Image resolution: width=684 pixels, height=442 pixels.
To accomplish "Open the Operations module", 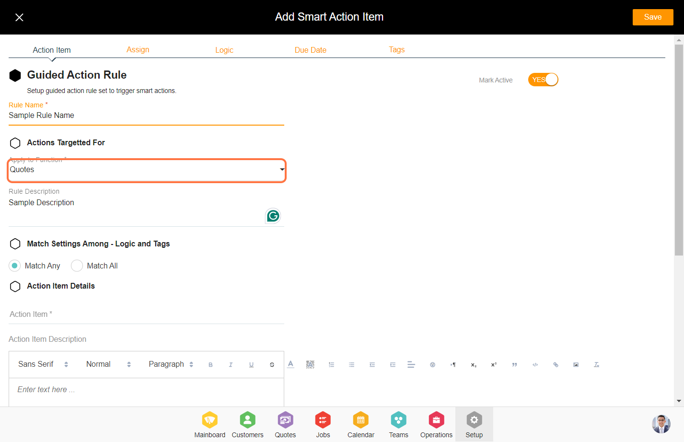I will click(x=436, y=425).
